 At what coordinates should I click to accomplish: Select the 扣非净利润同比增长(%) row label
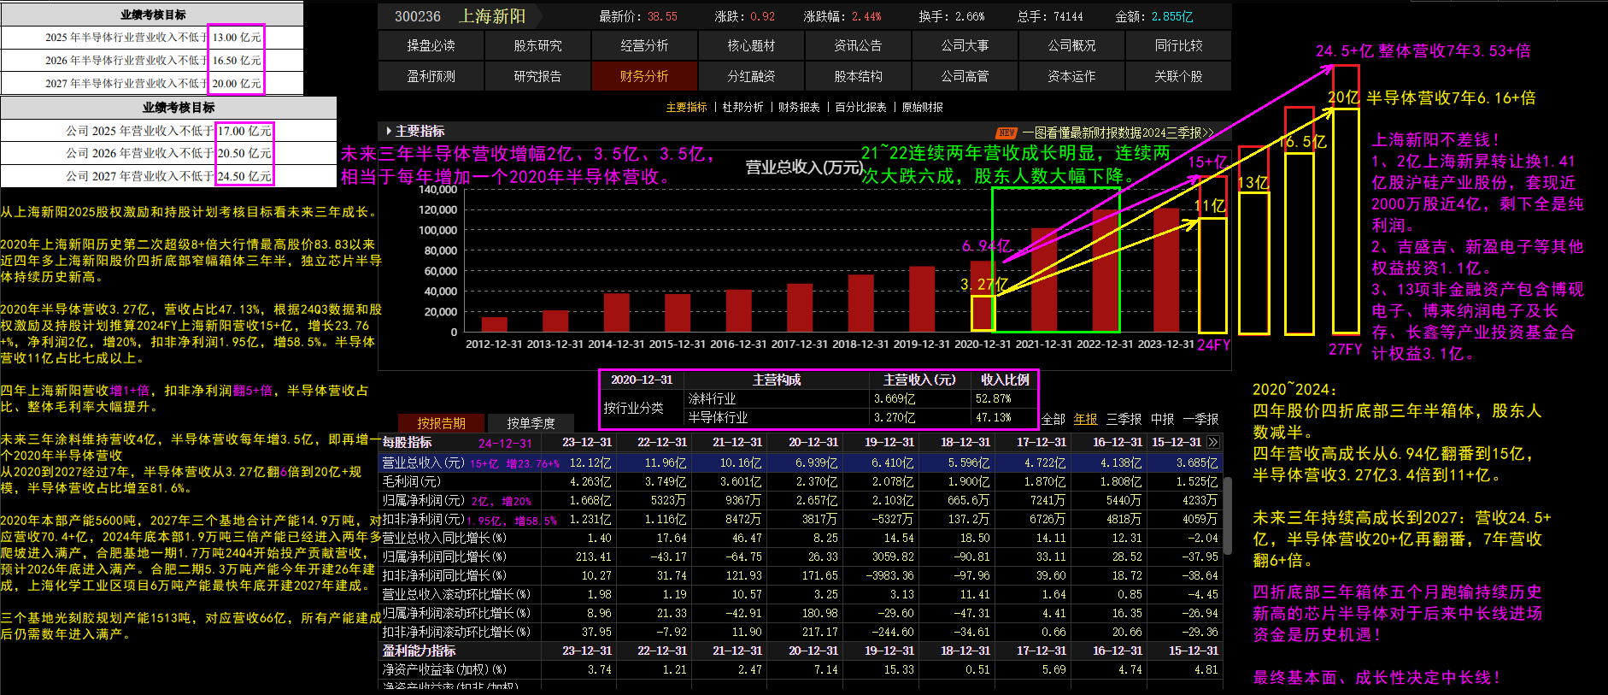[x=443, y=575]
